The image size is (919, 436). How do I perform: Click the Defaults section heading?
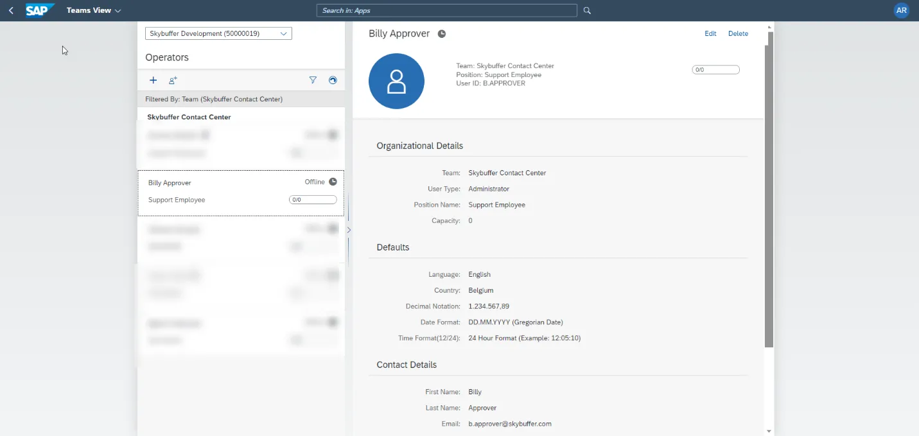click(x=392, y=247)
